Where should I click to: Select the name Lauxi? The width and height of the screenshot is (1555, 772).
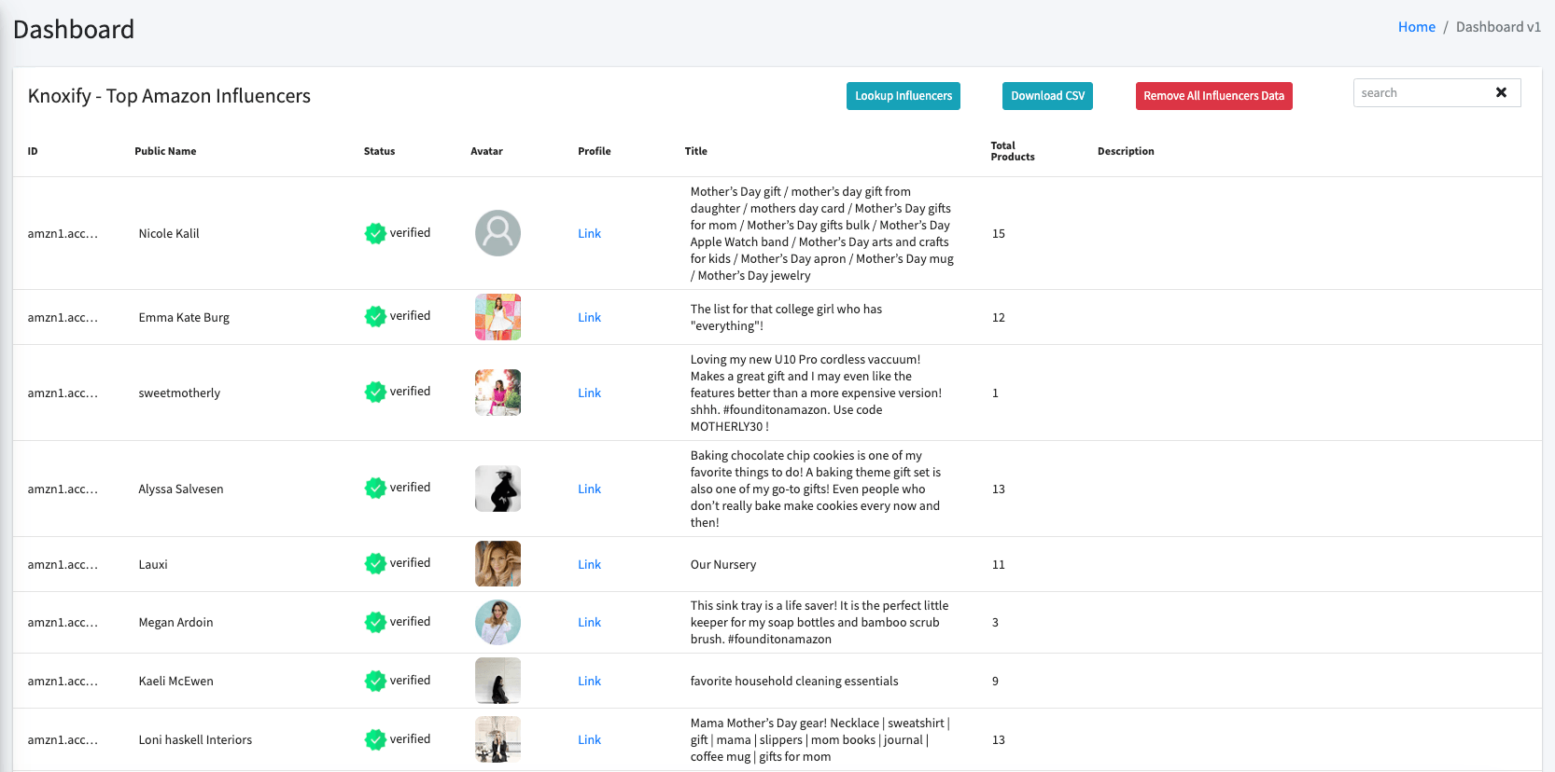[x=153, y=565]
